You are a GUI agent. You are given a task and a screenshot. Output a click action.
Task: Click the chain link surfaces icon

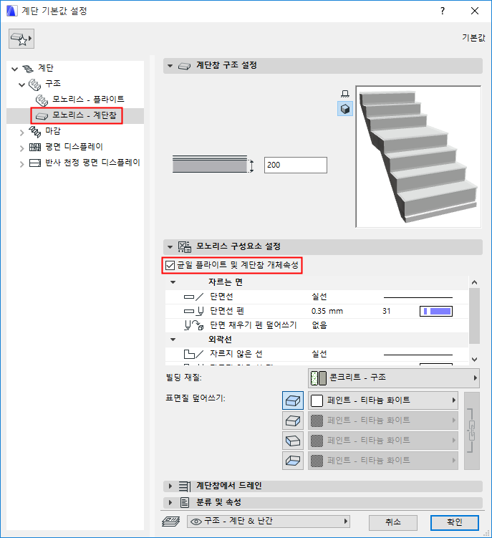[x=472, y=431]
